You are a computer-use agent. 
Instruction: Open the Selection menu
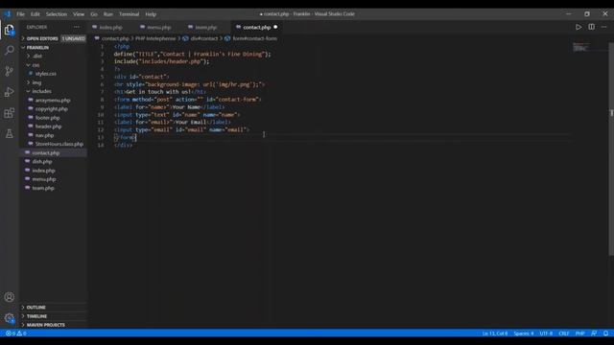pyautogui.click(x=57, y=14)
